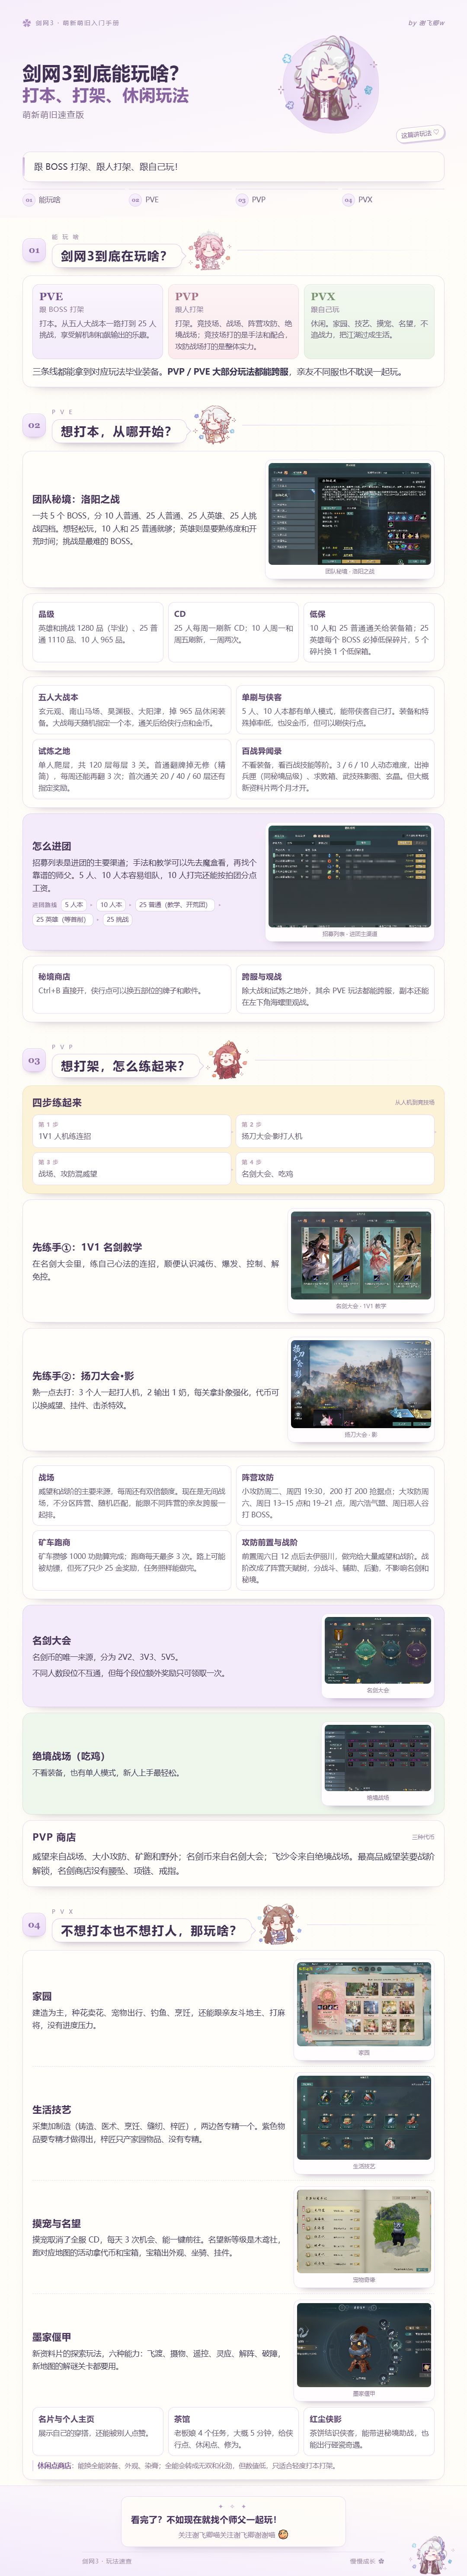Click the 秘境商店 card heading
Viewport: 467px width, 2576px height.
54,977
